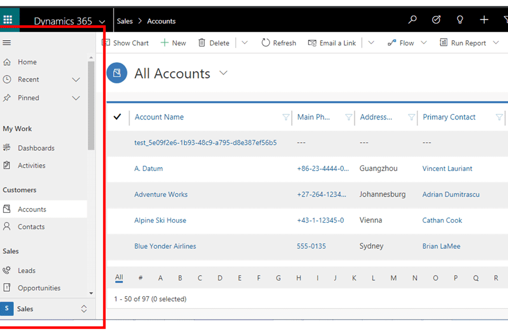Click the Delete trash icon
Screen dimensions: 508x332
click(x=202, y=43)
